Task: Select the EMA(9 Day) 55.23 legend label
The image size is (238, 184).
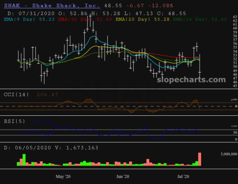Action: coord(29,20)
